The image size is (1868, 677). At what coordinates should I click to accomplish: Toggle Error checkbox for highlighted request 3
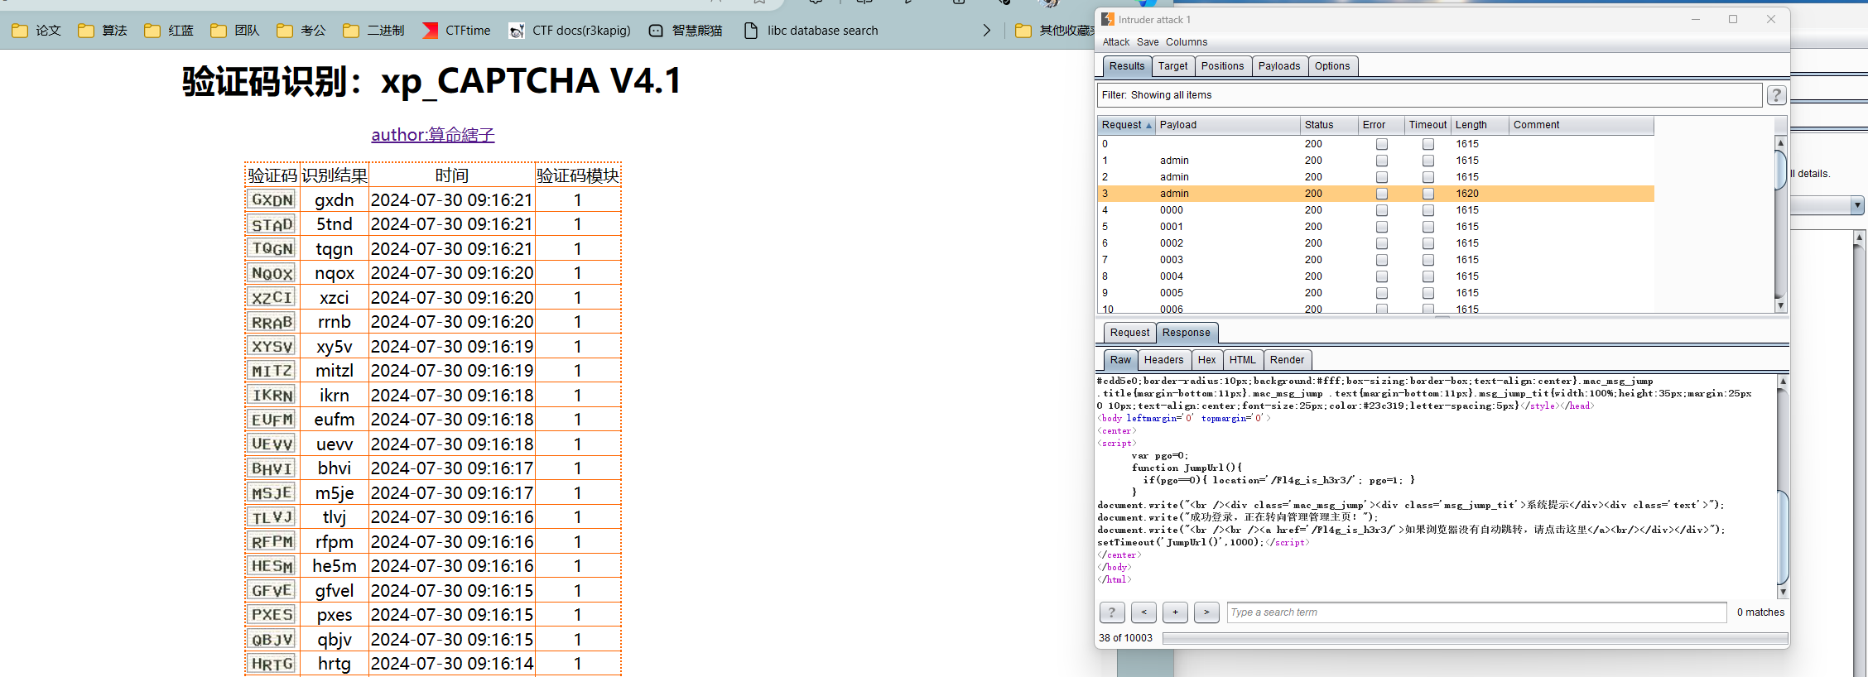pos(1382,194)
